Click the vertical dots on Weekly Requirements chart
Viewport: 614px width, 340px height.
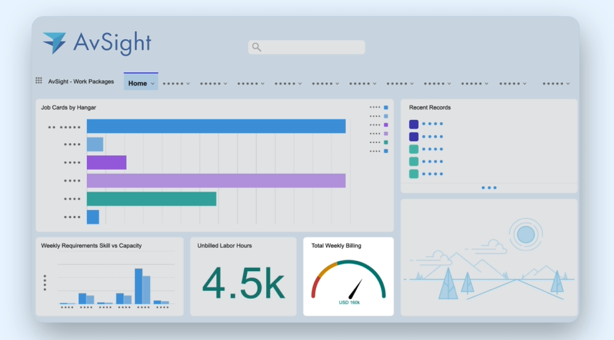coord(45,283)
